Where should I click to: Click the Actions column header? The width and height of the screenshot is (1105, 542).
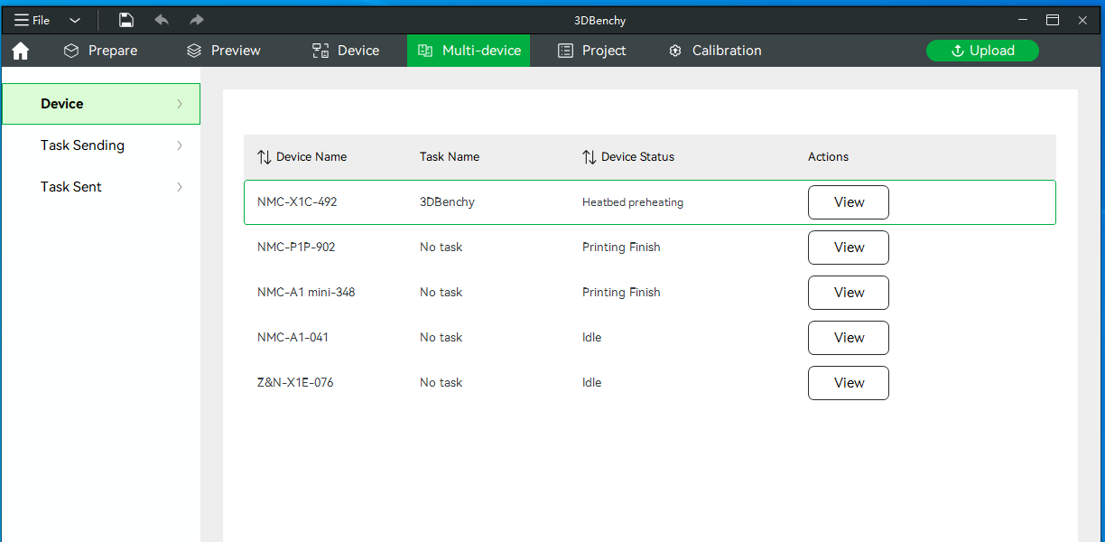point(828,157)
